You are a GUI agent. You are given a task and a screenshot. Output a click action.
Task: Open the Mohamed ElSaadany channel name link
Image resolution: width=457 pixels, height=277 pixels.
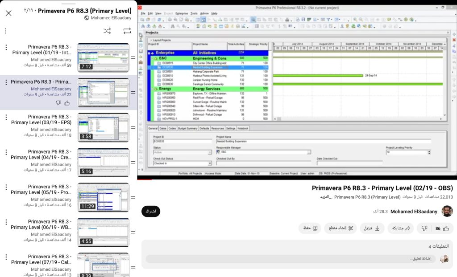(414, 212)
